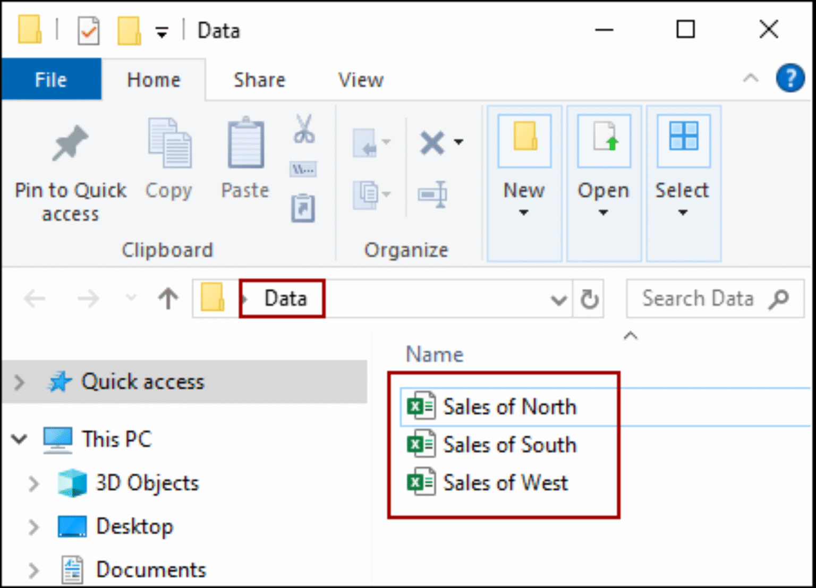Screen dimensions: 816x588
Task: Click the Copy icon in Clipboard
Action: pos(169,143)
